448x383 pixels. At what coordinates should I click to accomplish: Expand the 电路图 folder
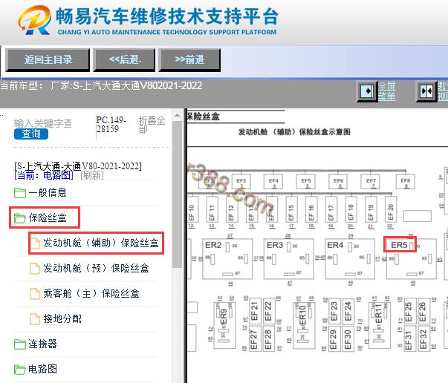[x=42, y=369]
